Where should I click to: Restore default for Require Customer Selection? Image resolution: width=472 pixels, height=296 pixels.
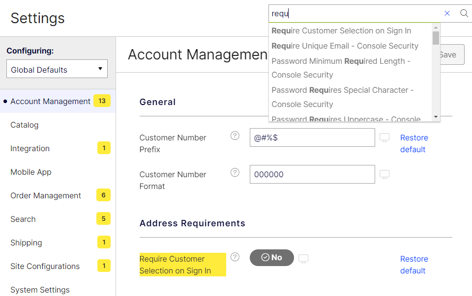point(414,265)
